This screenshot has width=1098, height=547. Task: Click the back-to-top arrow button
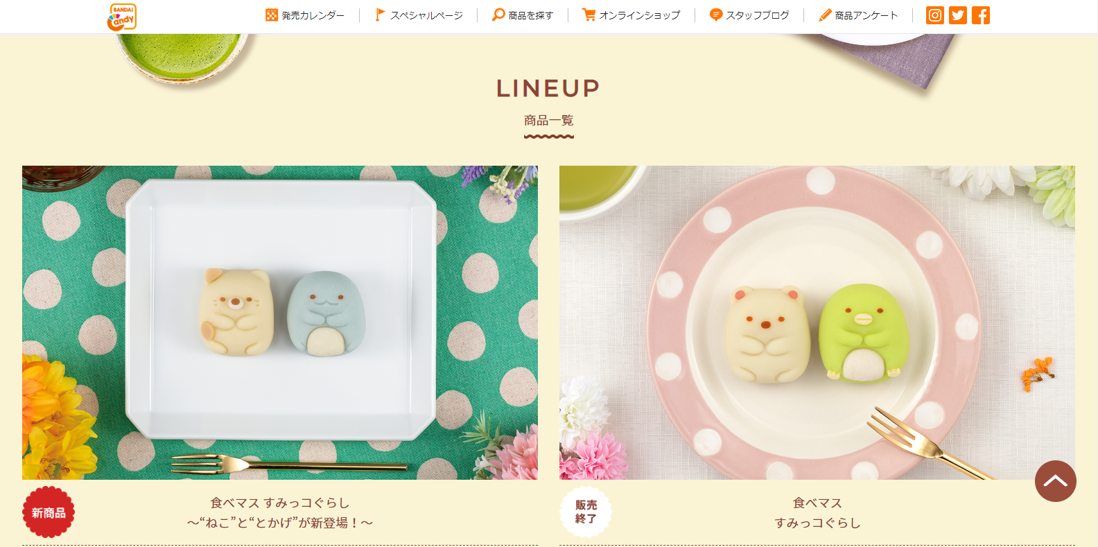(x=1056, y=481)
